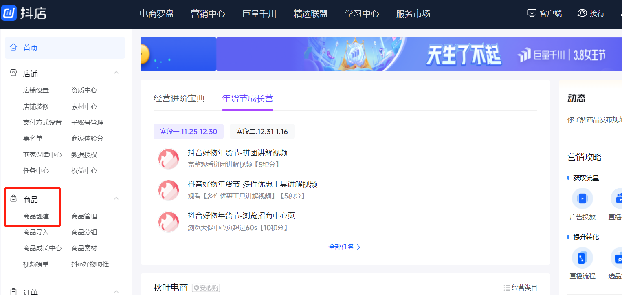
Task: Switch to 年货节成长营 tab
Action: (248, 98)
